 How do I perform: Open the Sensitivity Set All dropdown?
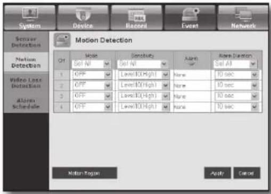tap(142, 64)
